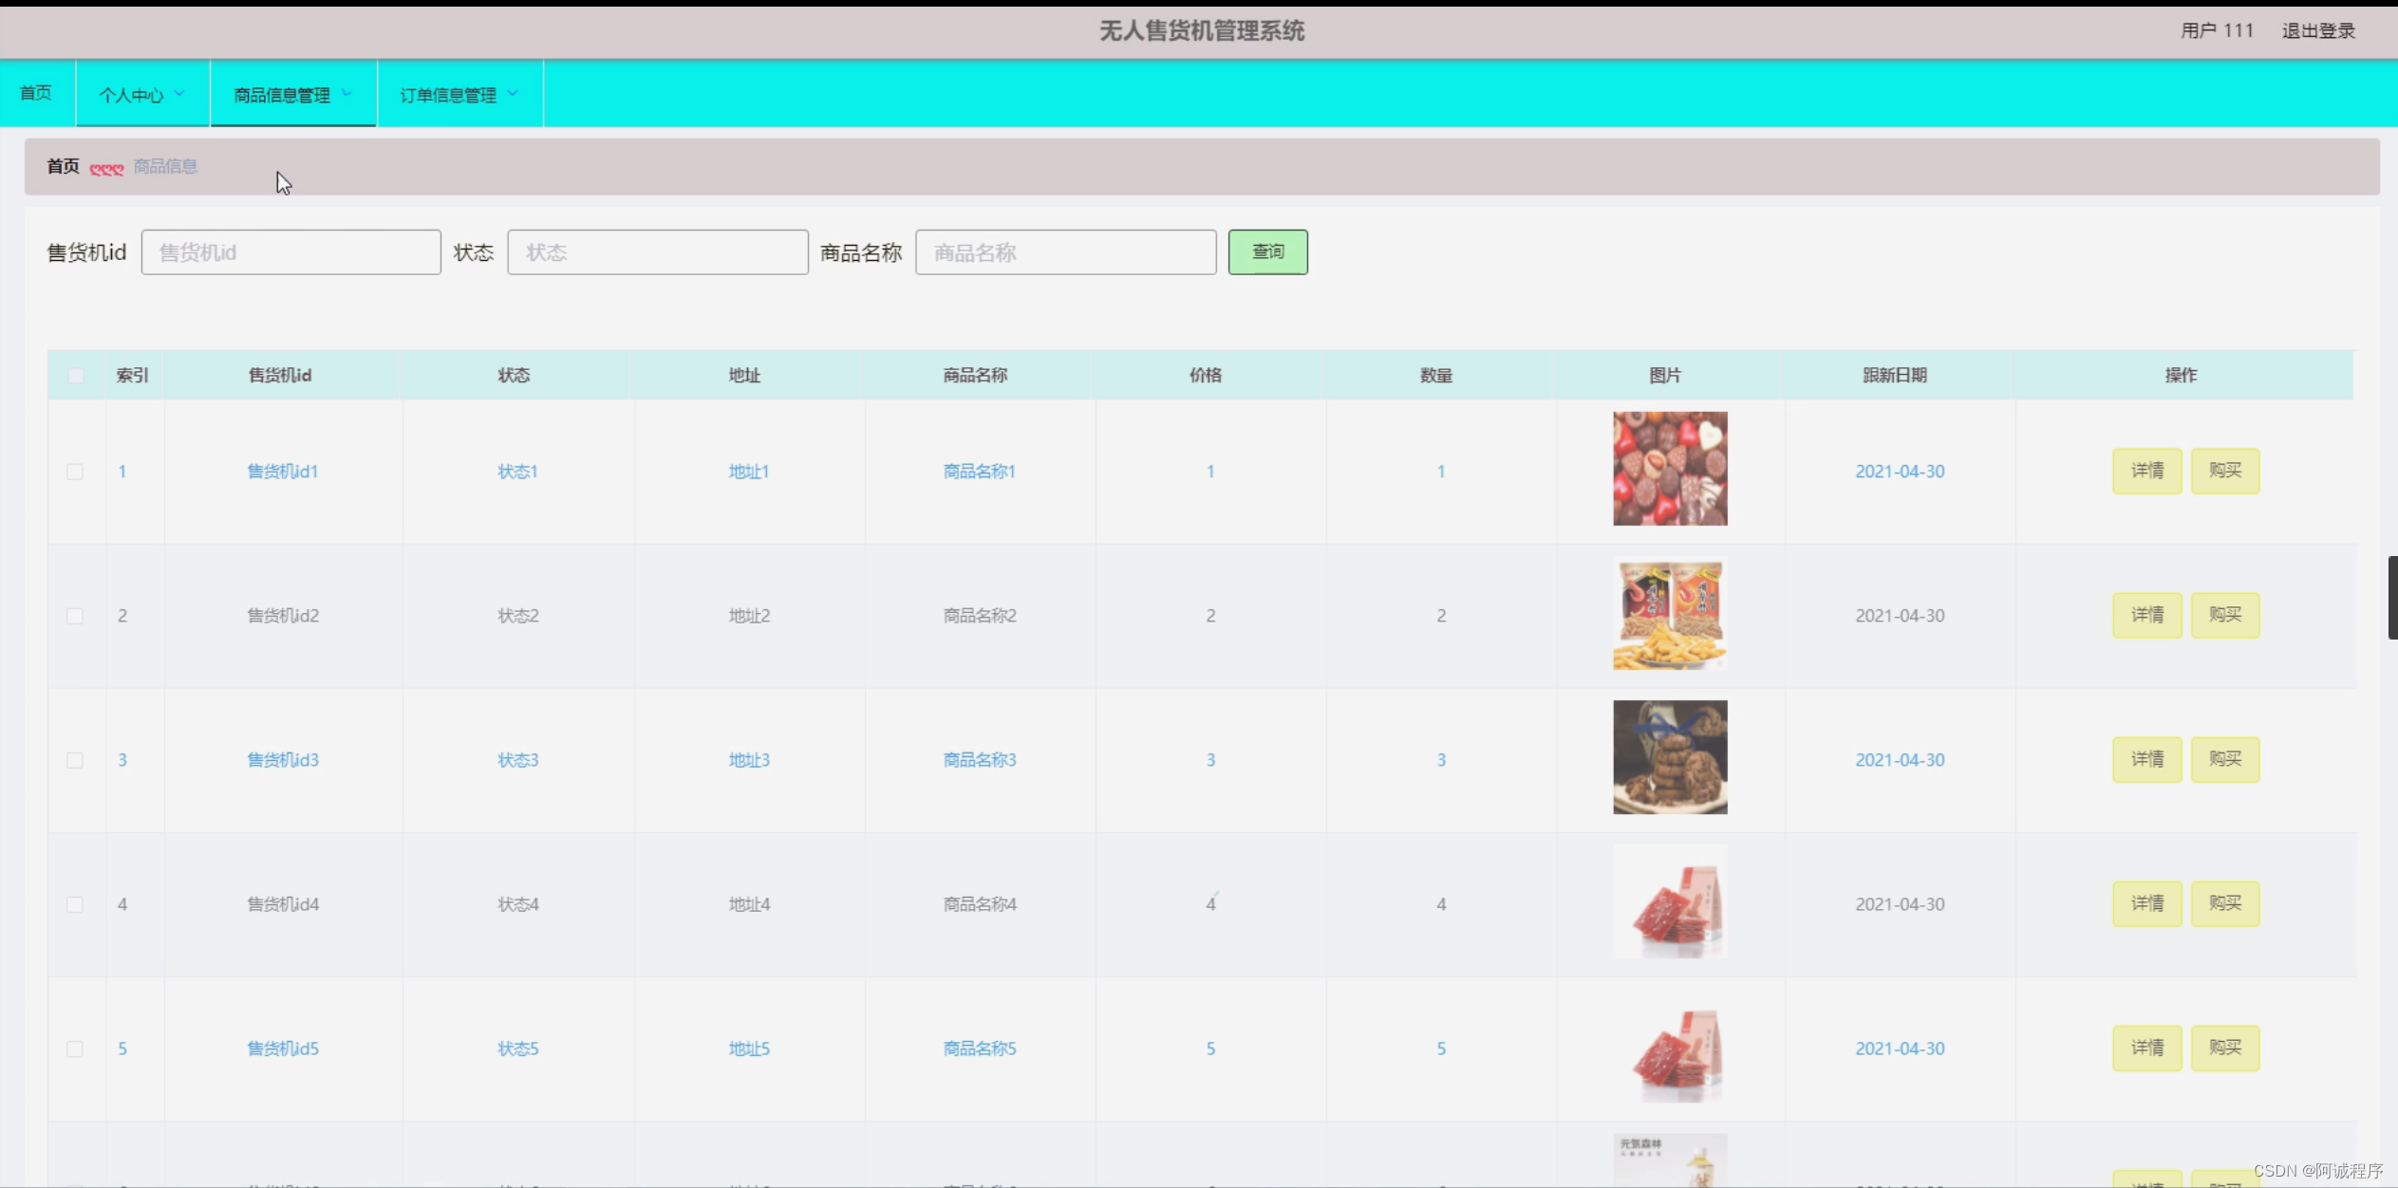Select the row 3 checkbox

point(75,760)
